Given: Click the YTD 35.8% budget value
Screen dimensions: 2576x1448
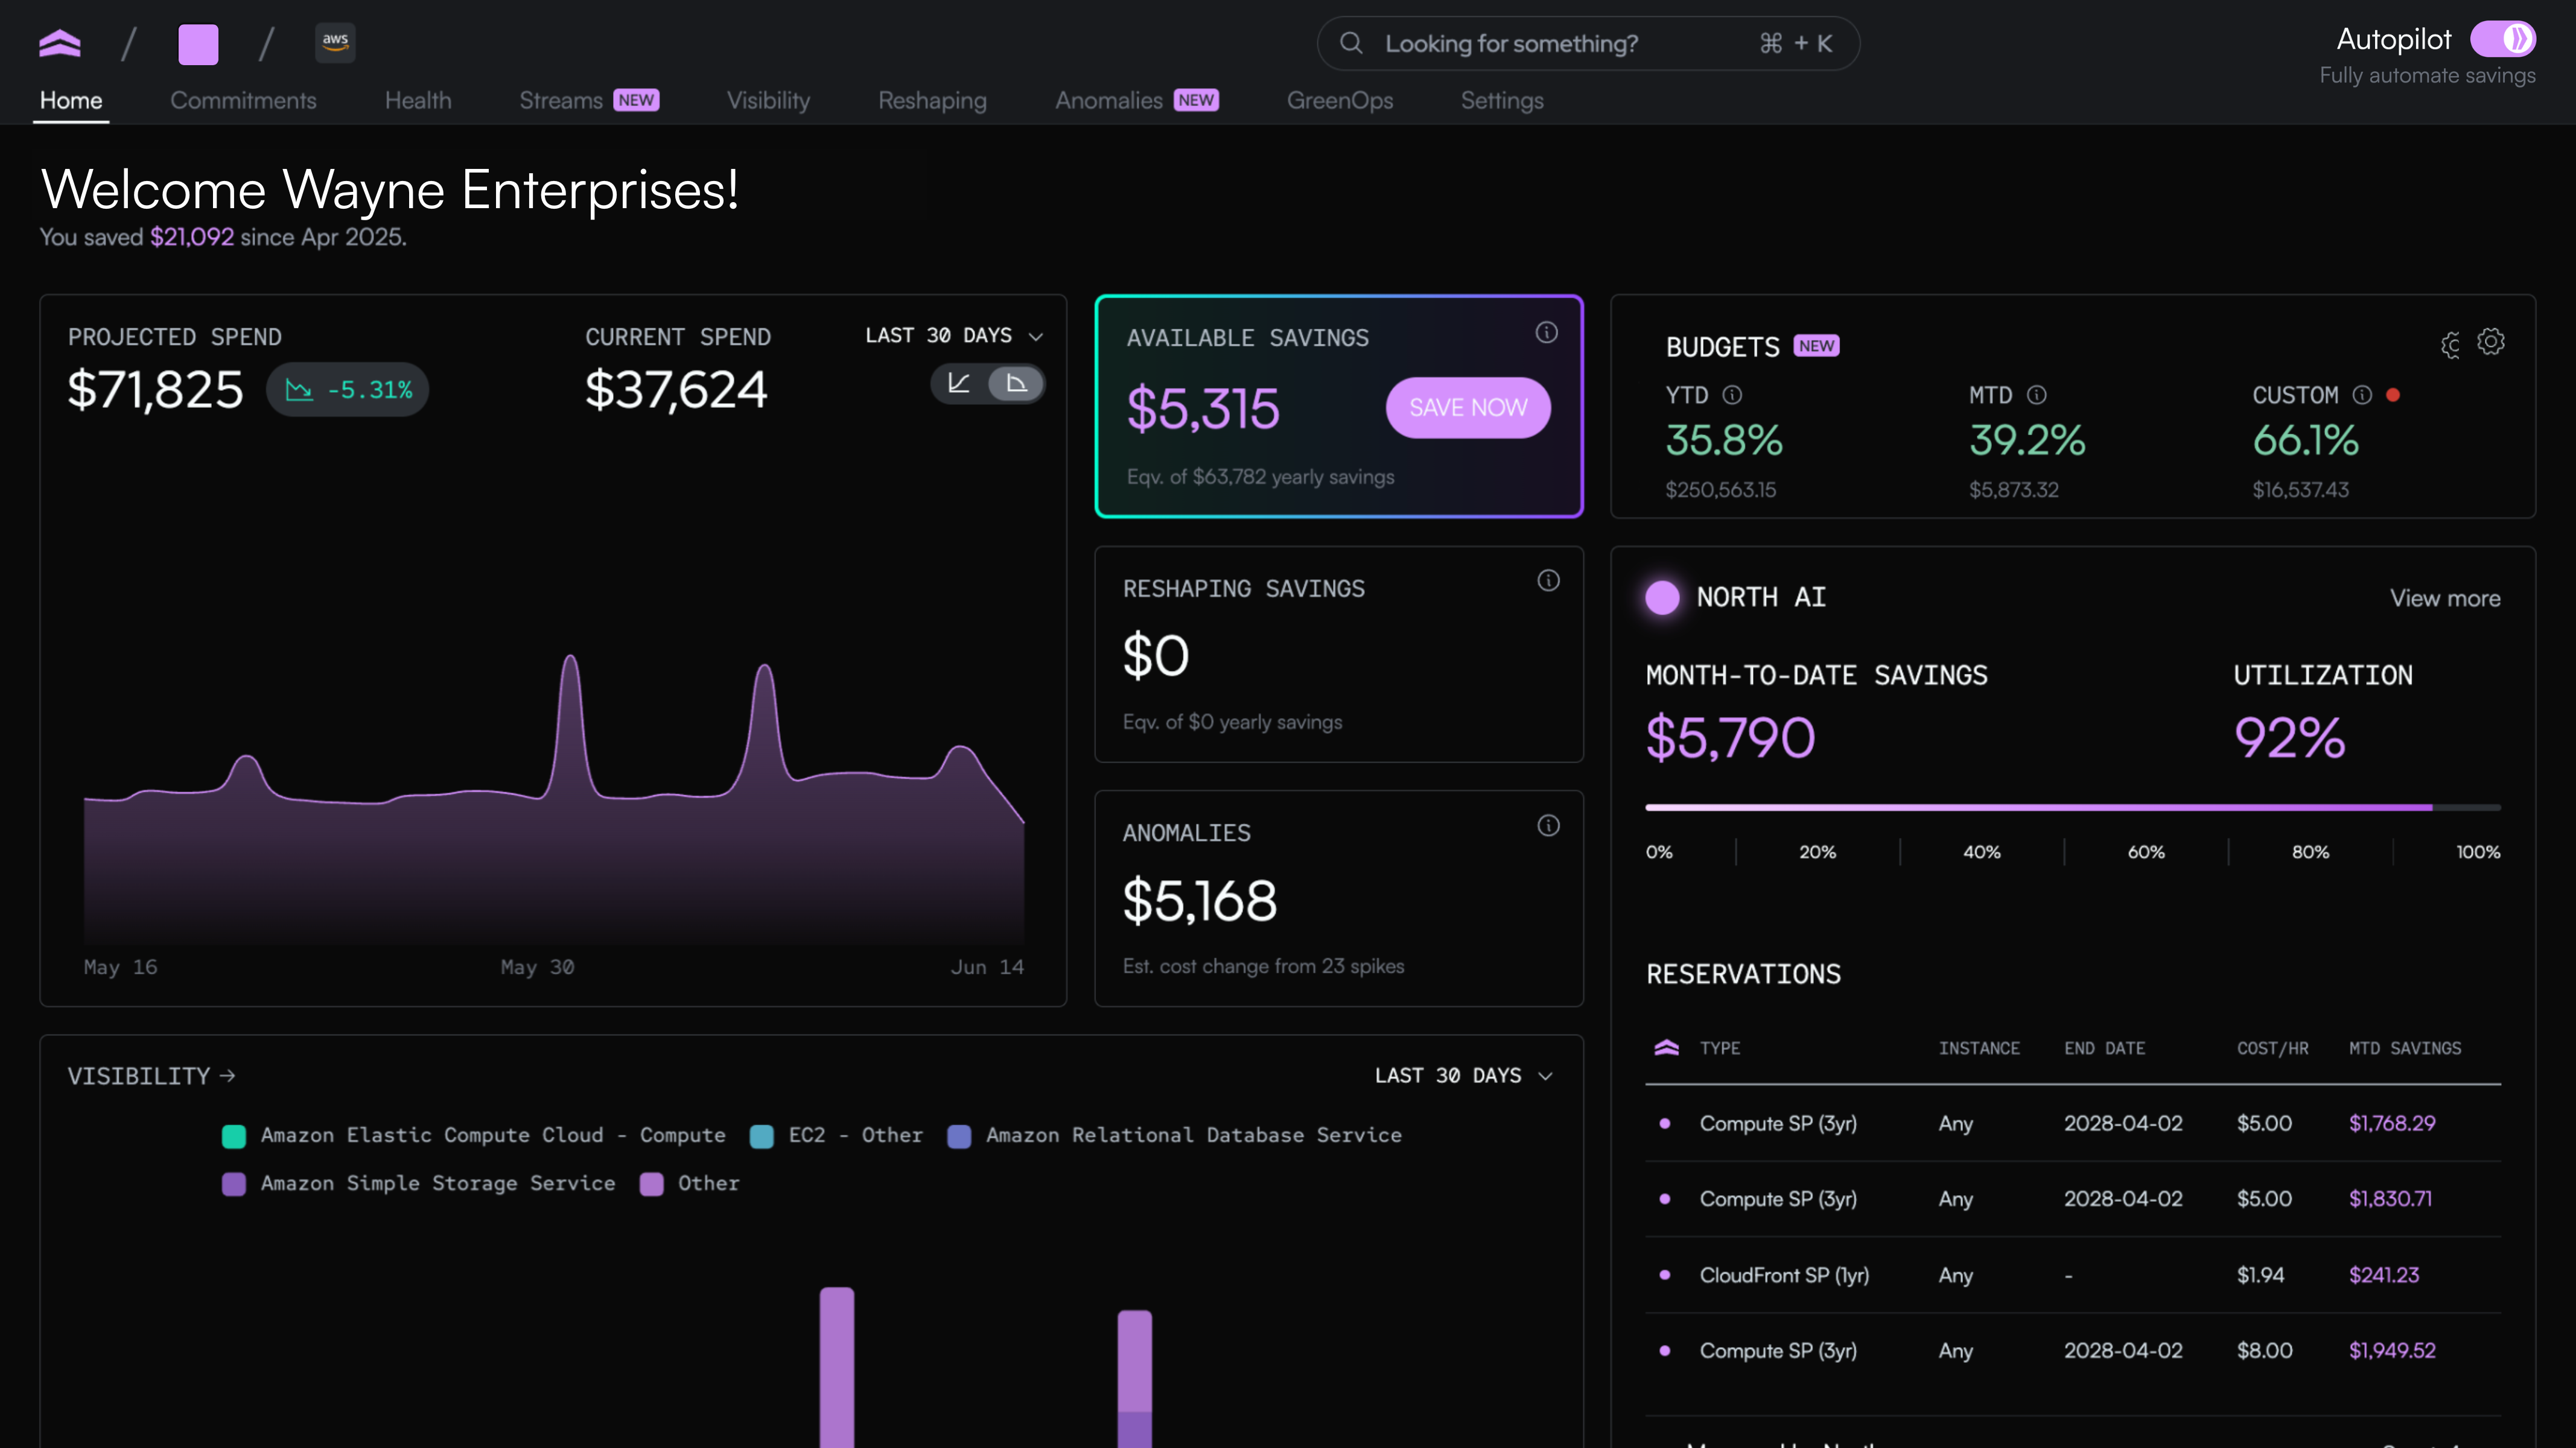Looking at the screenshot, I should click(1724, 441).
